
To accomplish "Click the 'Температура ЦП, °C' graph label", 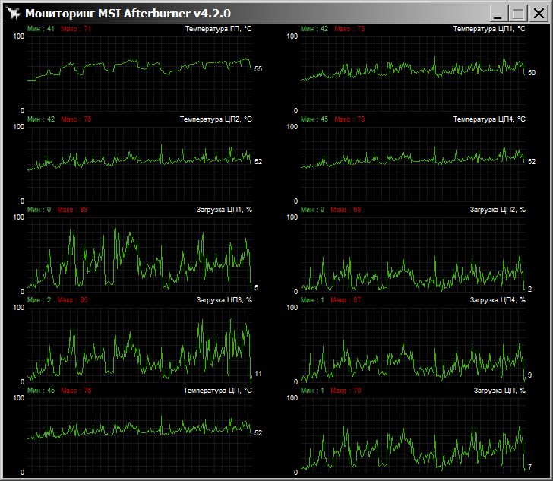I will pos(217,391).
